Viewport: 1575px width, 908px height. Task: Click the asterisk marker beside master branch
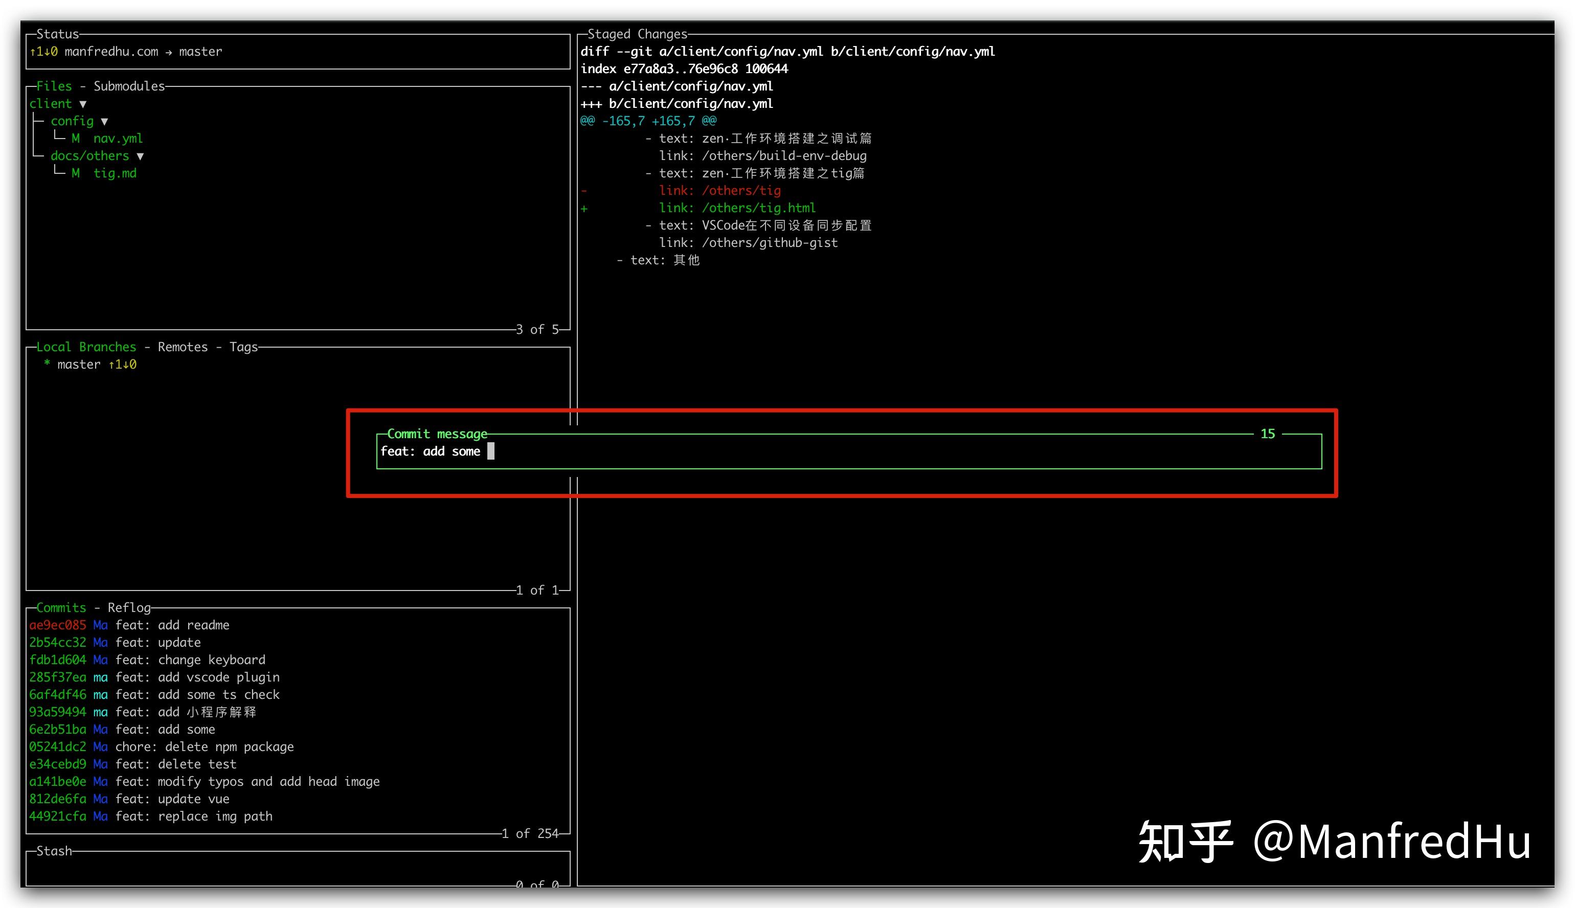48,364
